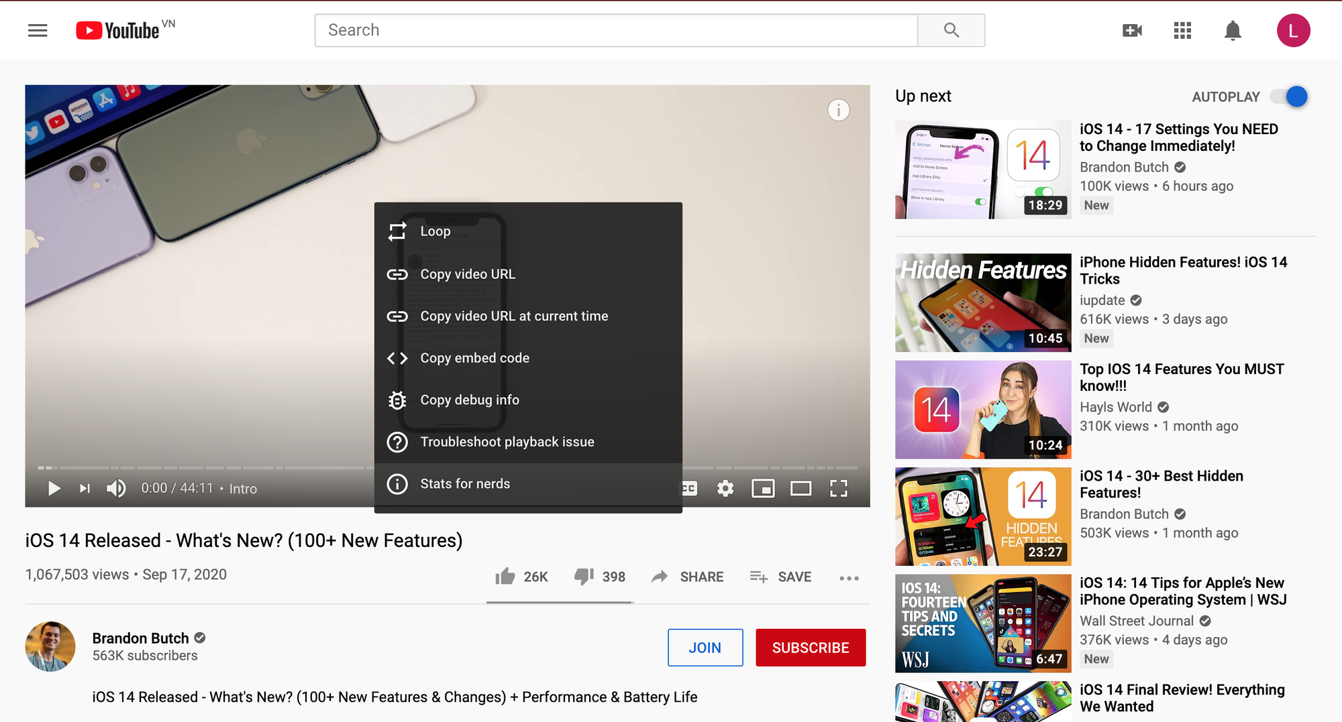Switch the player to theater mode
This screenshot has height=722, width=1342.
[x=801, y=489]
